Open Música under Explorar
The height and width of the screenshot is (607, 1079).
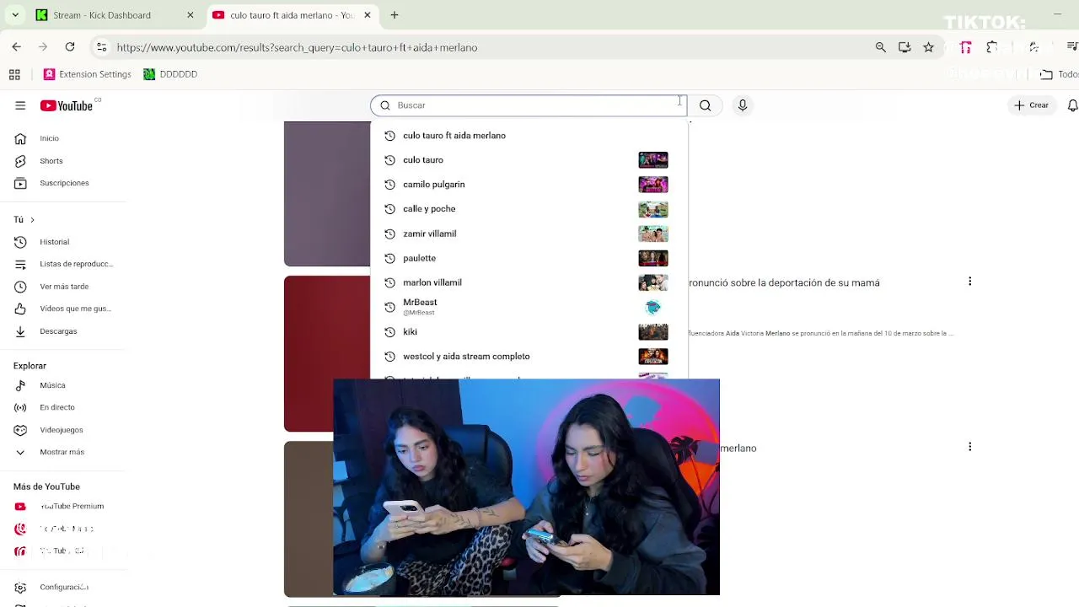[x=52, y=385]
